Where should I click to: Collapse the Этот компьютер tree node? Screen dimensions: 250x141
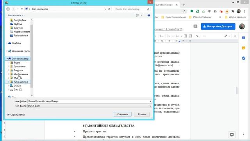(x=7, y=59)
